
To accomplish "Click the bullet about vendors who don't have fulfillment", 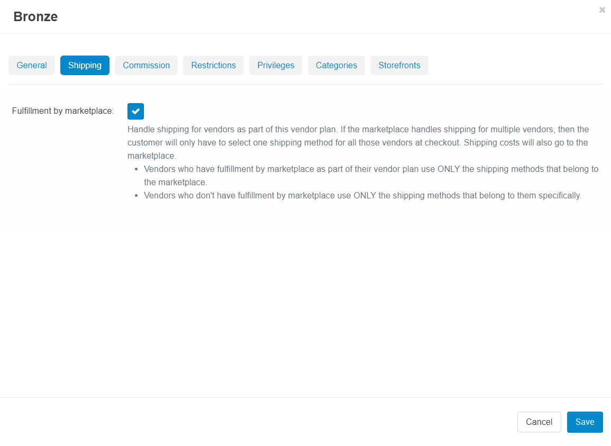I will coord(362,195).
